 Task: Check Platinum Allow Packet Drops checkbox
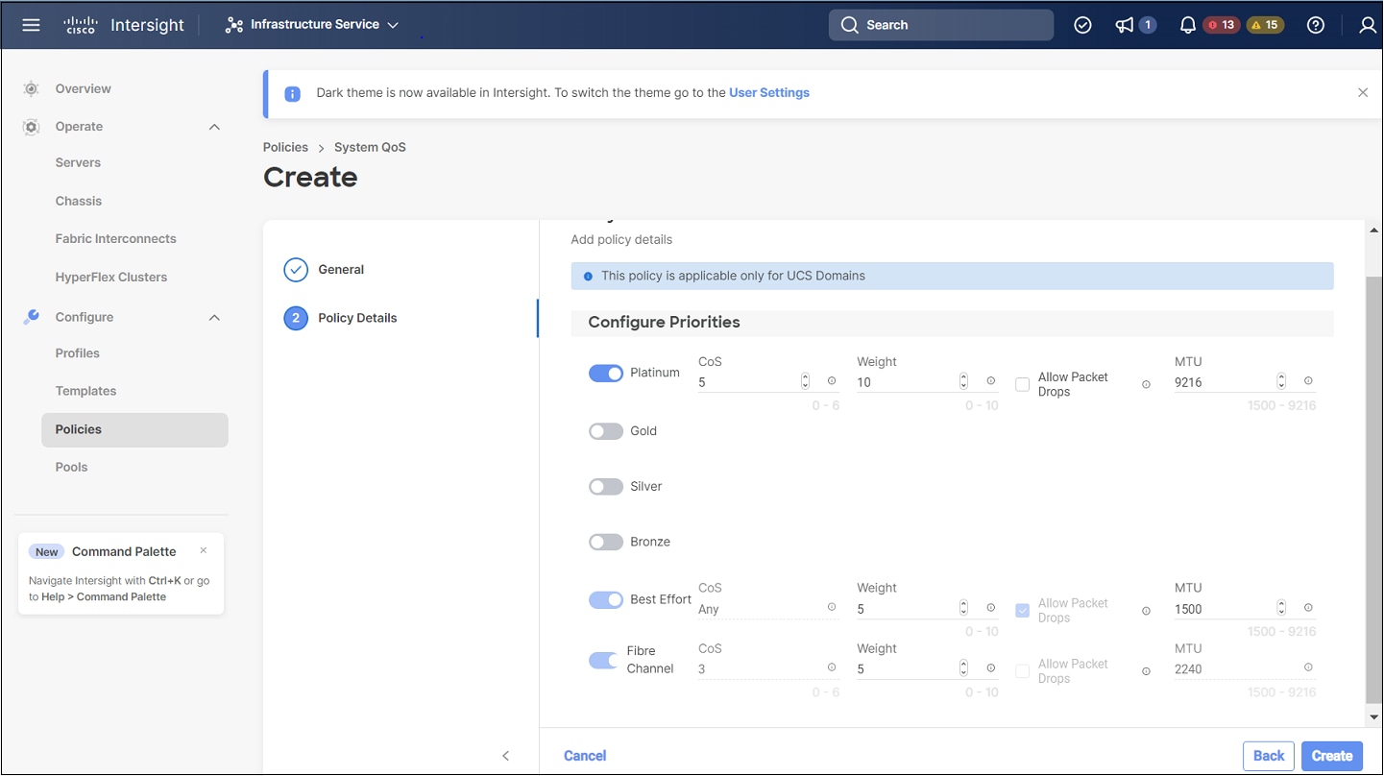[1022, 384]
